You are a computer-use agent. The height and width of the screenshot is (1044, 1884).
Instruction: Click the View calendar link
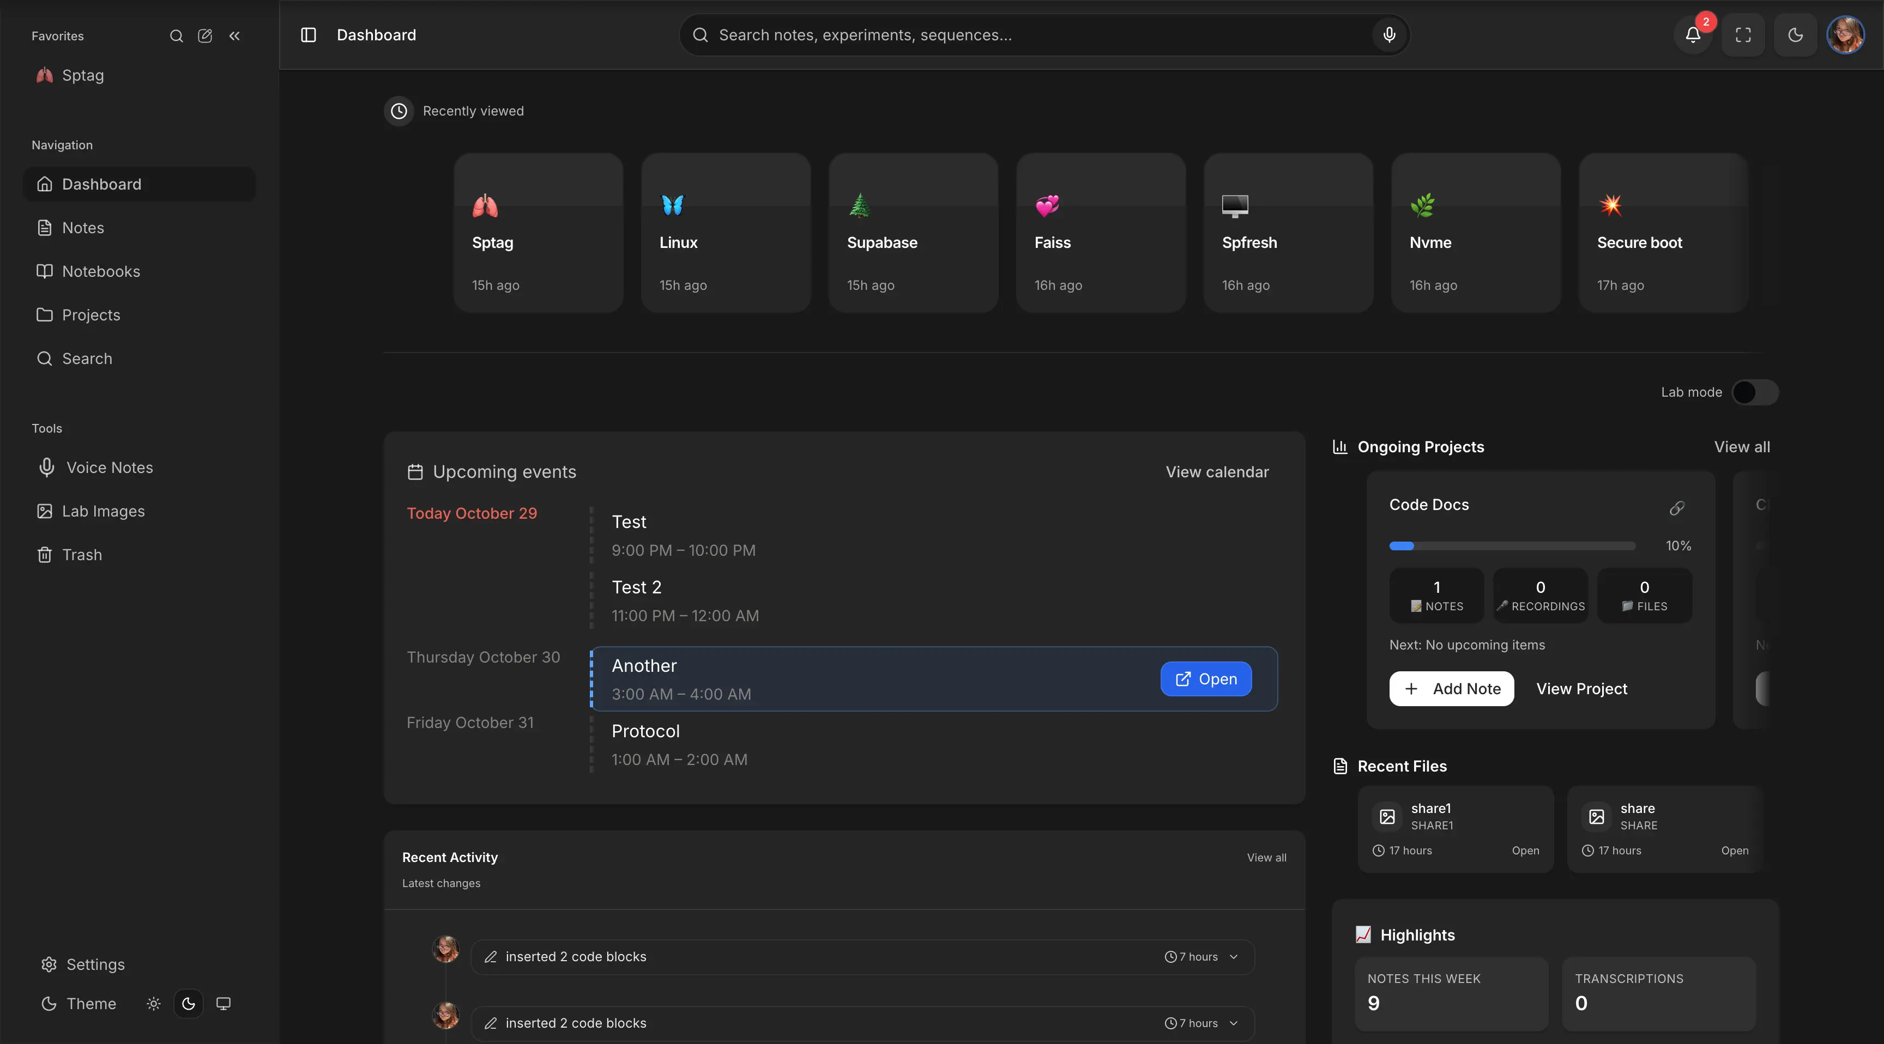pos(1217,472)
